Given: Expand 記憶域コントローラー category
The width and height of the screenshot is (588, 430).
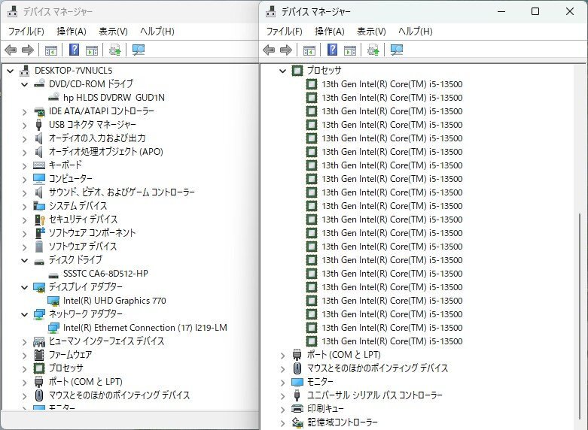Looking at the screenshot, I should point(283,422).
